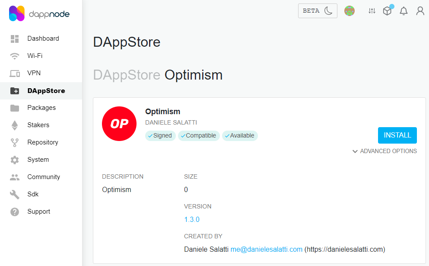The height and width of the screenshot is (266, 429).
Task: Click the Packages folder icon
Action: [15, 108]
